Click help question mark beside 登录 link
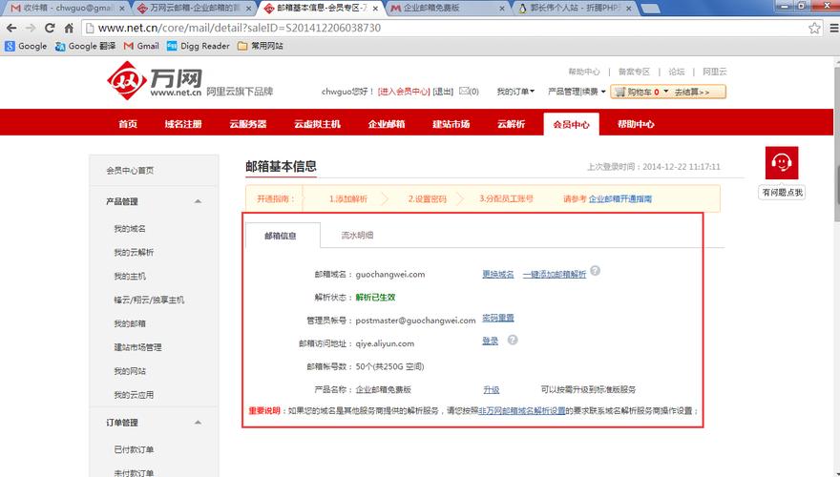Screen dimensions: 840x477 513,340
